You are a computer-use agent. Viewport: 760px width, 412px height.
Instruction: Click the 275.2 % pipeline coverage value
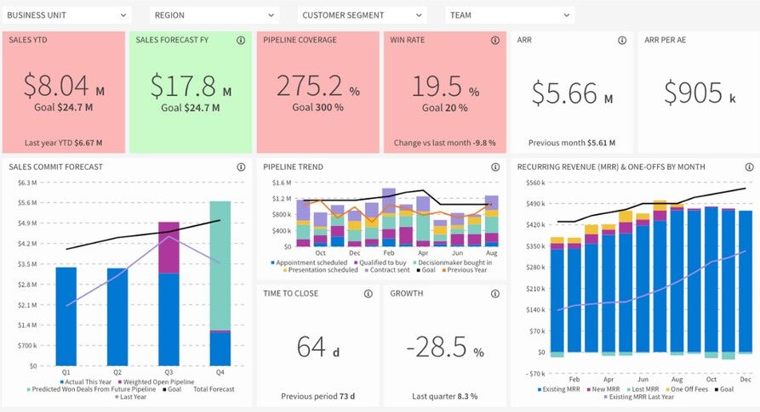click(x=318, y=86)
